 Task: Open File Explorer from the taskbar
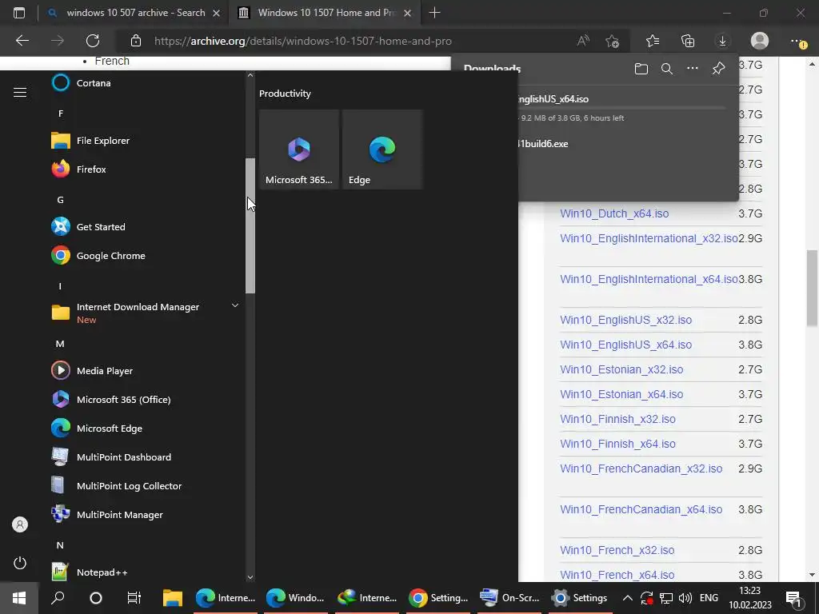click(173, 598)
